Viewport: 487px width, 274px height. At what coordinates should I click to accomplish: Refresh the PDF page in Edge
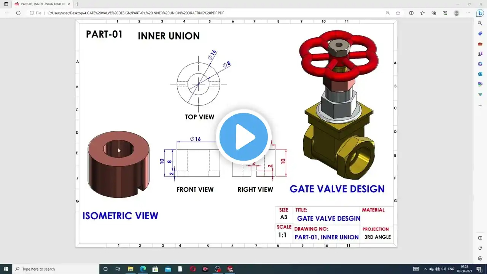(18, 13)
